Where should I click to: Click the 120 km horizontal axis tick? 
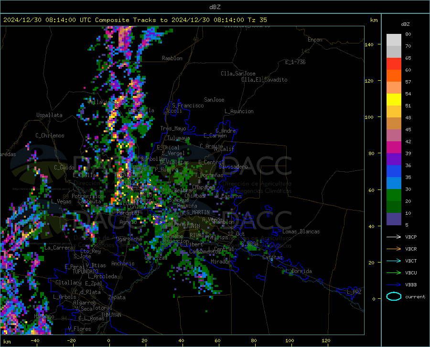(x=326, y=340)
